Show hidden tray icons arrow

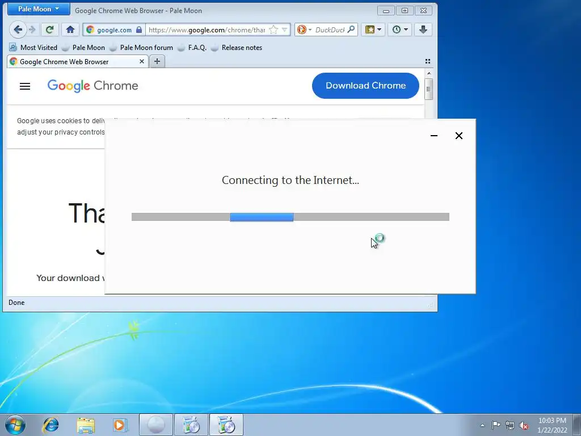482,425
